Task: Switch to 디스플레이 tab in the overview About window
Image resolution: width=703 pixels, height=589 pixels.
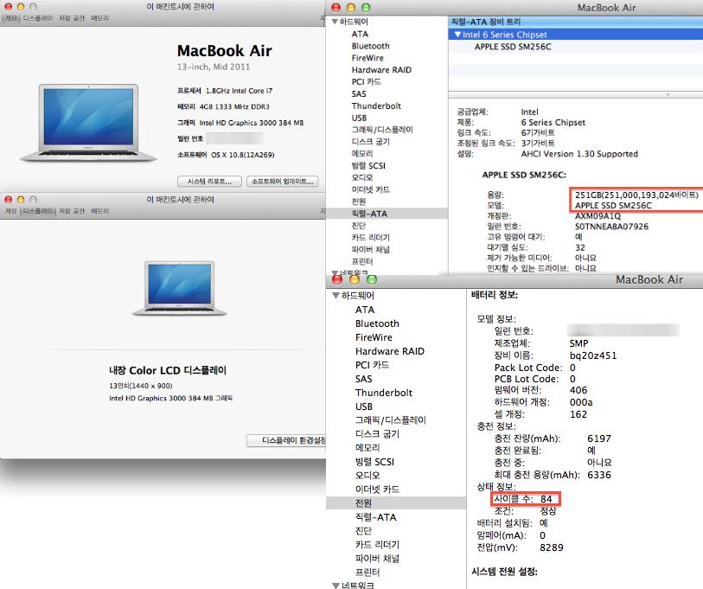Action: tap(38, 18)
